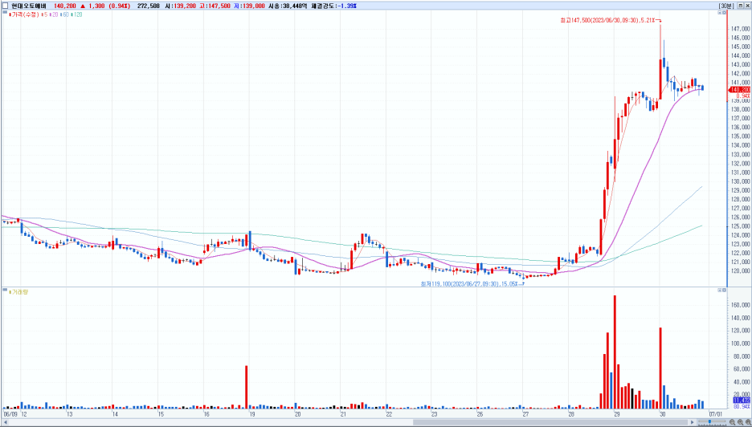752x427 pixels.
Task: Adjust the chart zoom slider handle
Action: [709, 422]
